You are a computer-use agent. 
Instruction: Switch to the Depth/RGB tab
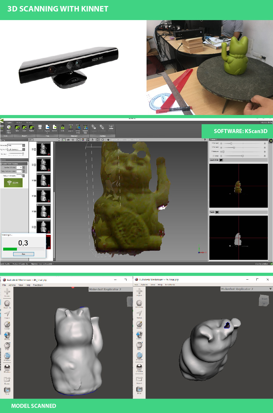click(x=214, y=160)
